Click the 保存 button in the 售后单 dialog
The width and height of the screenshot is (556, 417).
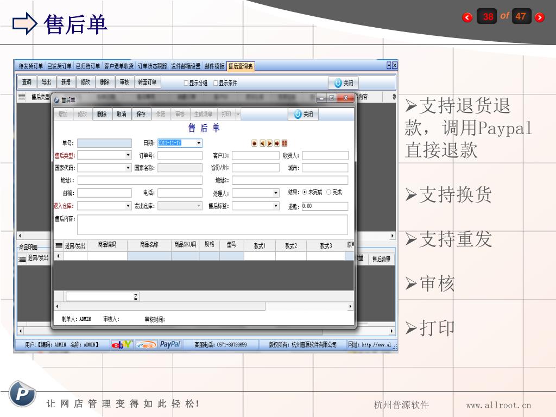141,114
